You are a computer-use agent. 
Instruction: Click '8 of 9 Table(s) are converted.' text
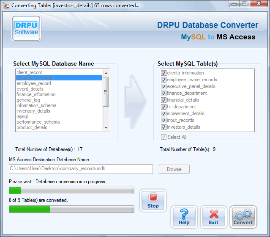coord(38,200)
